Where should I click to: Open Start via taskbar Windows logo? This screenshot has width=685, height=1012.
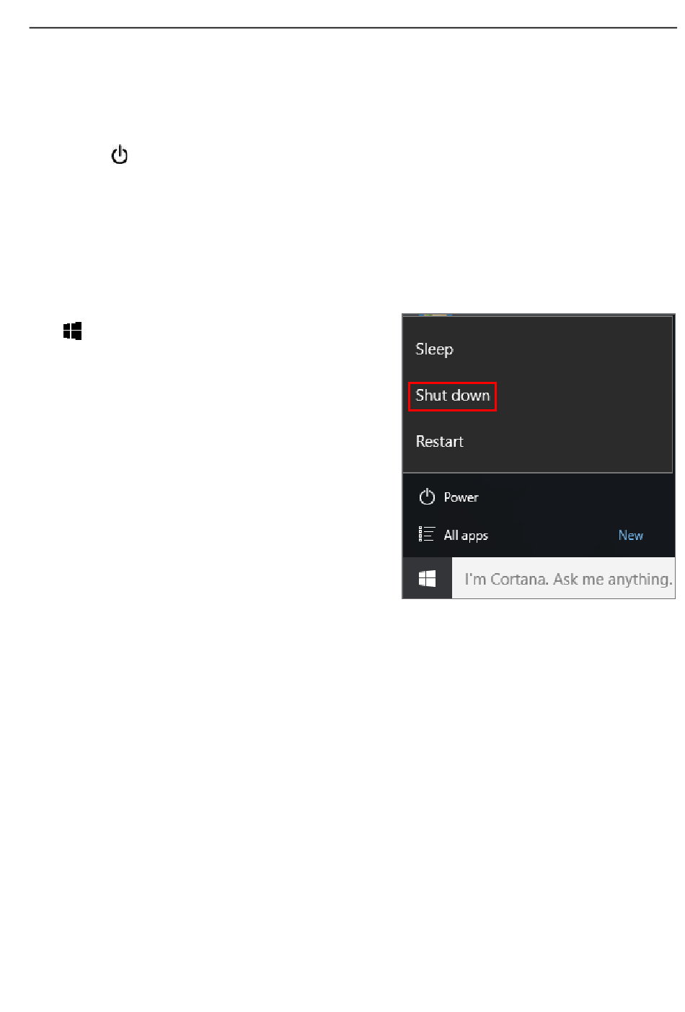point(427,578)
